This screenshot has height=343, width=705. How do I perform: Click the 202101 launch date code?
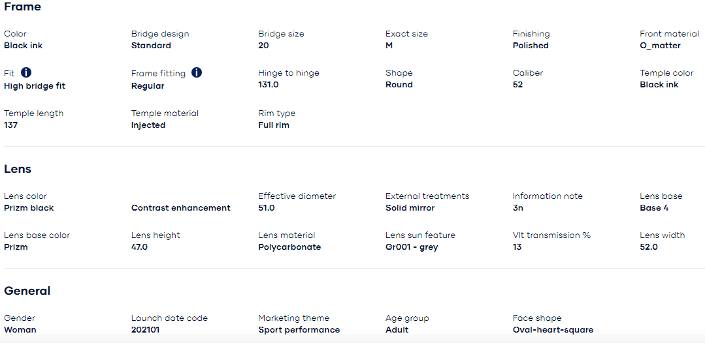point(145,329)
